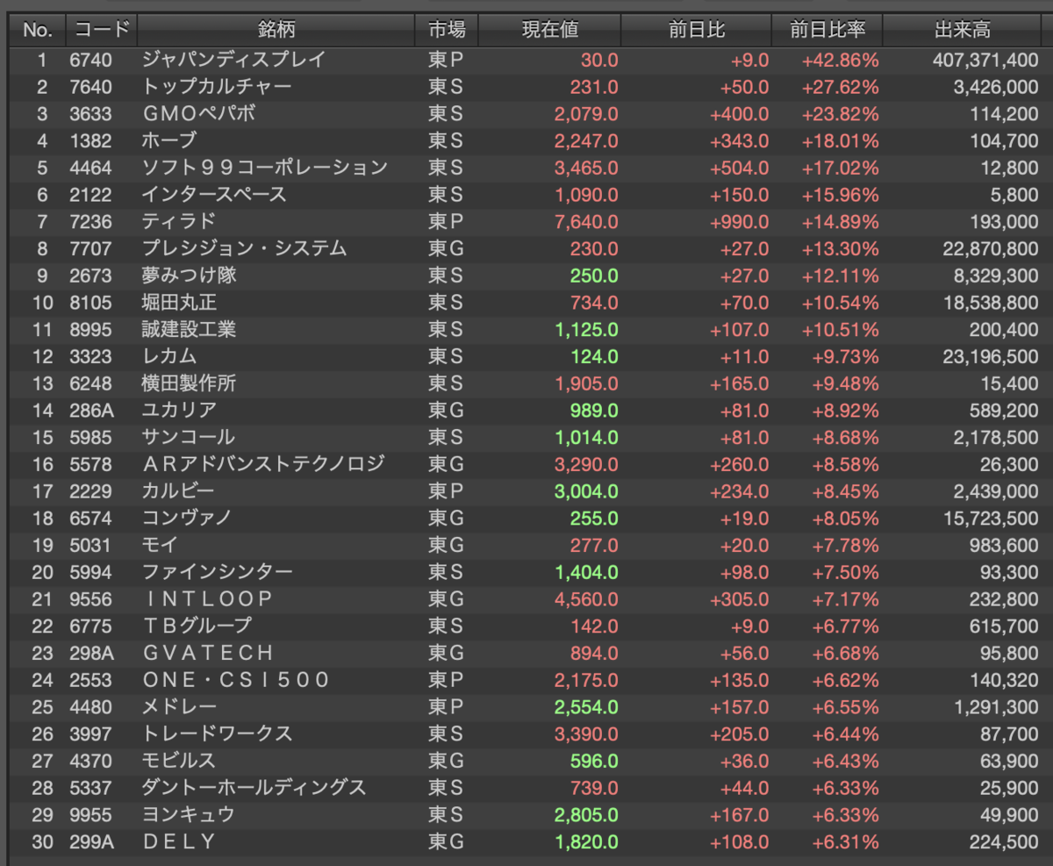Image resolution: width=1053 pixels, height=866 pixels.
Task: Click the モイ stock name
Action: point(160,545)
